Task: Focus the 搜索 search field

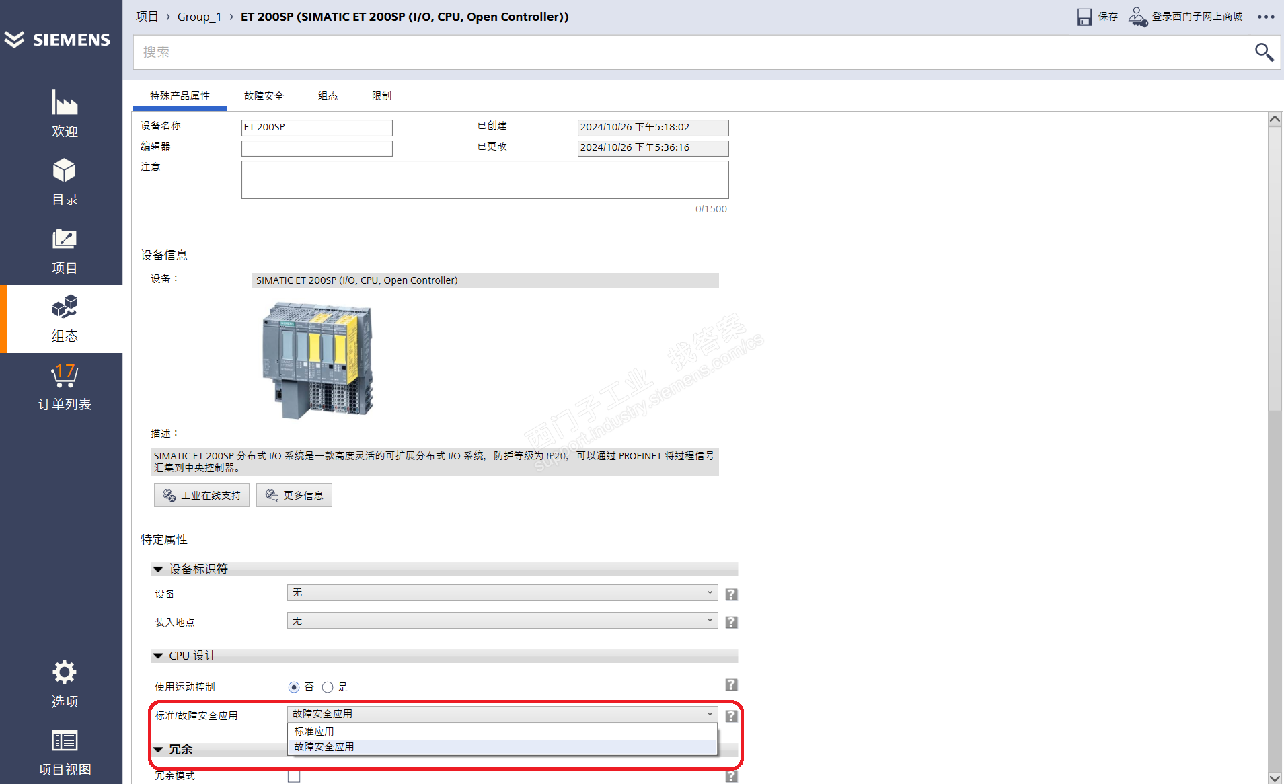Action: click(693, 52)
